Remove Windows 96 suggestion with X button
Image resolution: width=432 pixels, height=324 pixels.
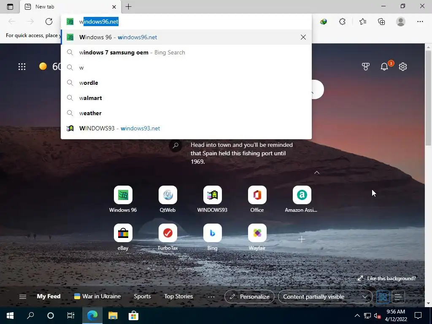coord(303,37)
